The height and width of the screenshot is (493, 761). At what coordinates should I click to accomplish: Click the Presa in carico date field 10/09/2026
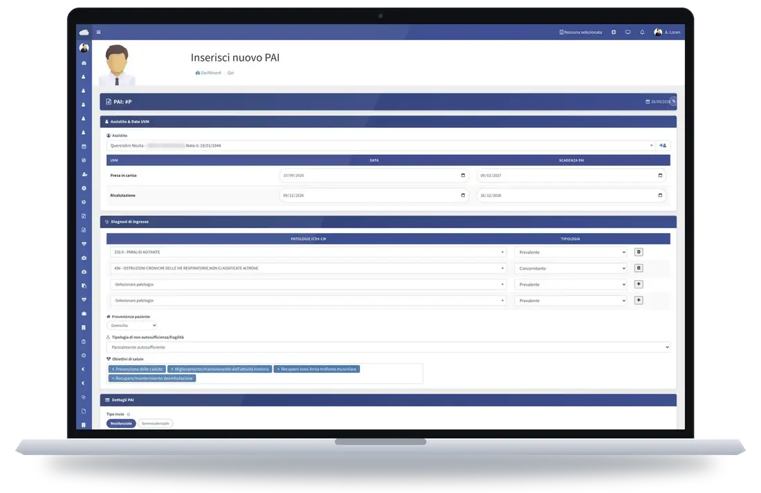pyautogui.click(x=374, y=176)
